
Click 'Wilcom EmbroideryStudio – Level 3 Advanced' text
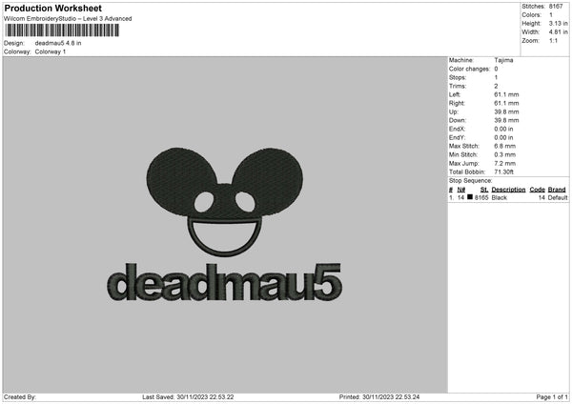(68, 19)
